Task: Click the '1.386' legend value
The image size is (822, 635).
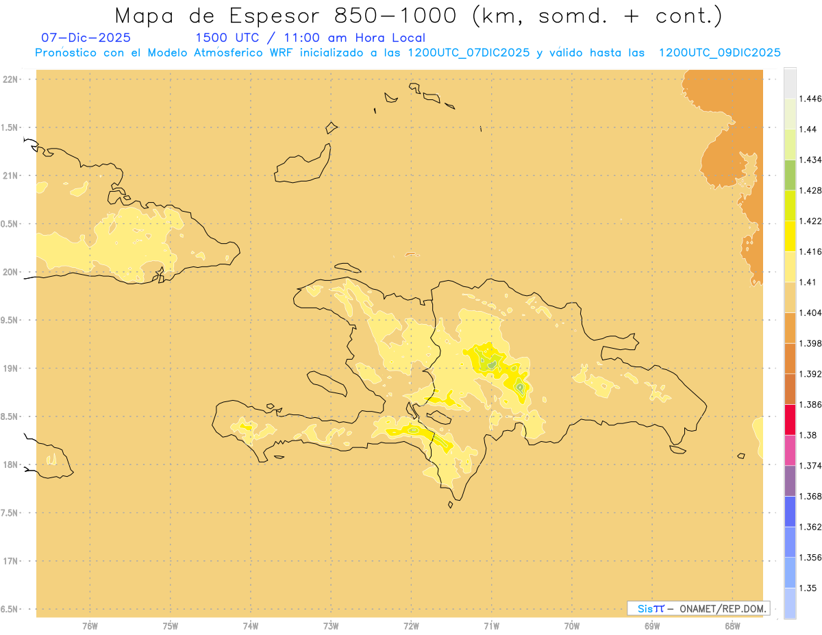Action: coord(810,404)
